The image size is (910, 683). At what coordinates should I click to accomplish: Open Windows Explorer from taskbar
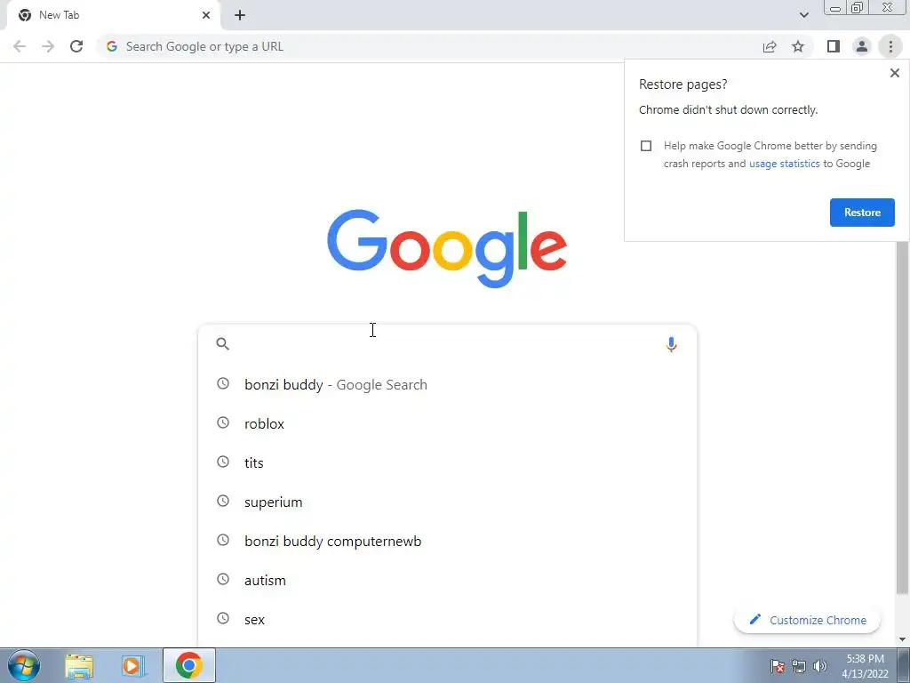[79, 665]
